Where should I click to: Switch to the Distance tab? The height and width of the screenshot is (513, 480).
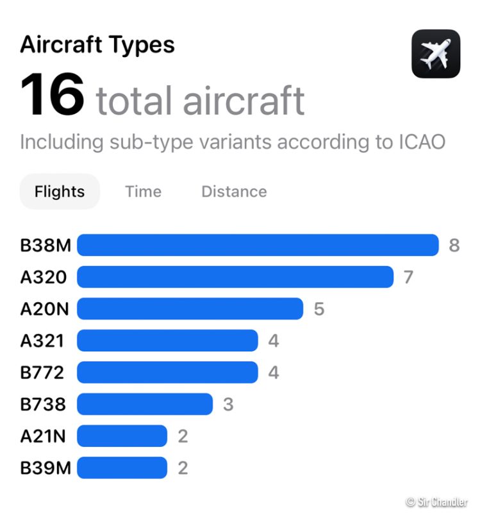(x=234, y=192)
